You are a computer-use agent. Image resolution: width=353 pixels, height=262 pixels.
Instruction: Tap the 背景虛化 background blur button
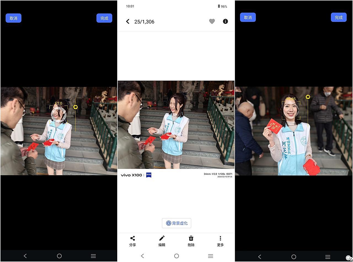click(176, 223)
